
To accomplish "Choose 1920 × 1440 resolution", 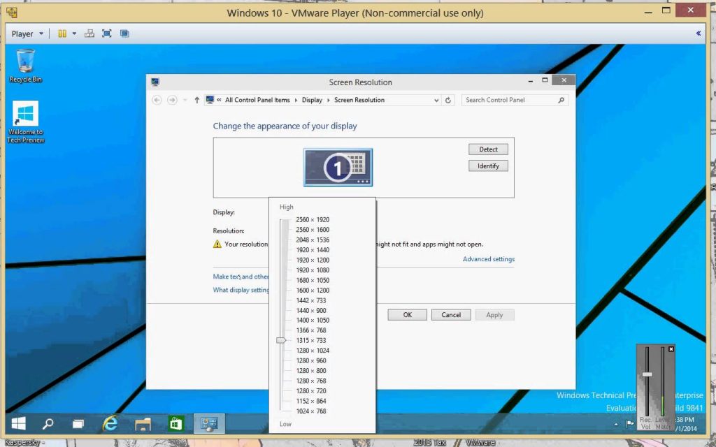I will (313, 250).
